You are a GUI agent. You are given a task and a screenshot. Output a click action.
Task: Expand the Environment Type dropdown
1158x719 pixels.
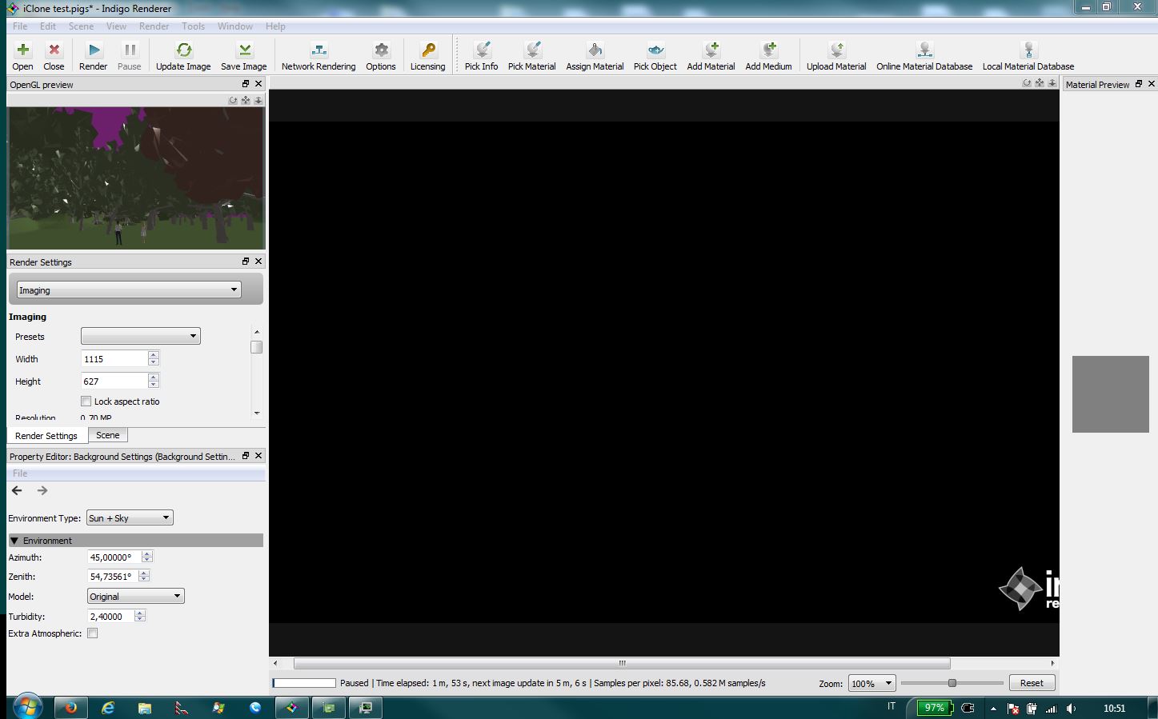point(130,518)
